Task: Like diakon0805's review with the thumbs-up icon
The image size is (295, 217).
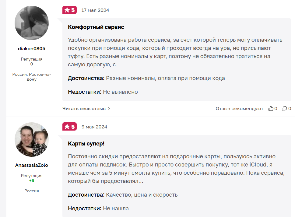Action: [271, 109]
